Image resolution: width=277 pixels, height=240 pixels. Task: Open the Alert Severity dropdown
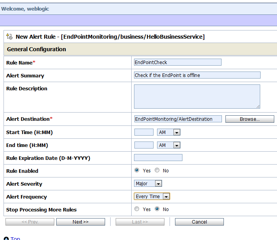[148, 183]
